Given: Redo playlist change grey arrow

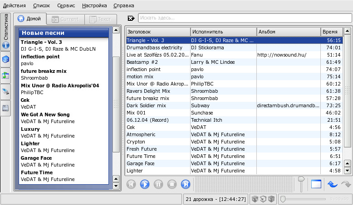Looking at the screenshot, I should click(x=346, y=184).
